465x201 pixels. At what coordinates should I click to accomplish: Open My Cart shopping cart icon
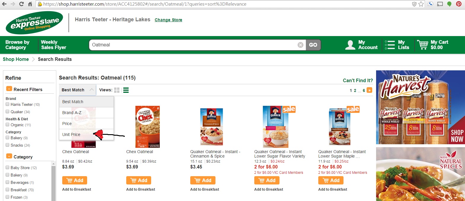tap(423, 45)
